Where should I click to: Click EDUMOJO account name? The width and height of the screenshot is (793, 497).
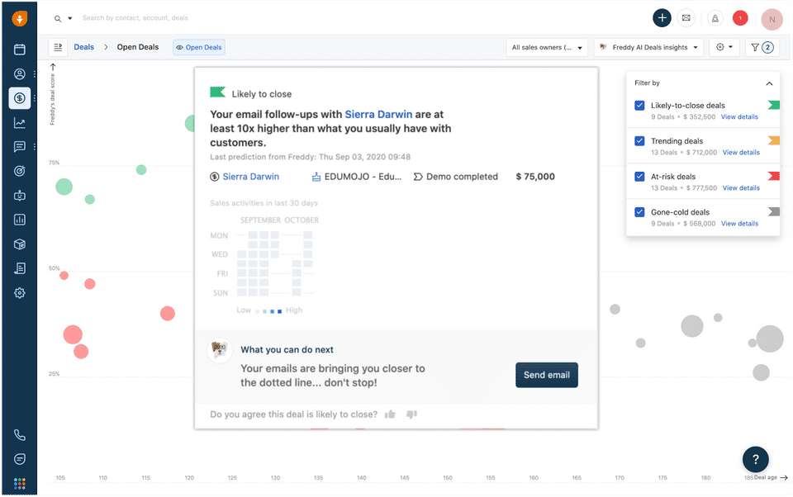tap(363, 177)
